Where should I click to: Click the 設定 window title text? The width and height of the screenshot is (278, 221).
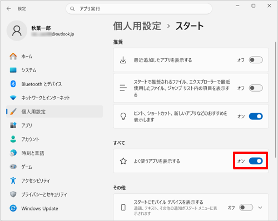point(22,9)
